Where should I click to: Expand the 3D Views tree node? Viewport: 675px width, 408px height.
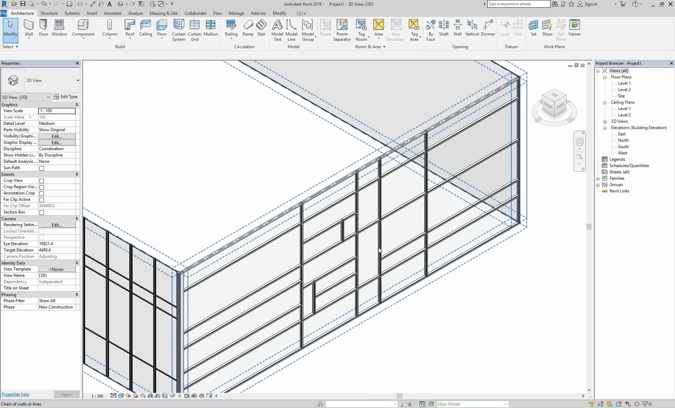click(605, 122)
